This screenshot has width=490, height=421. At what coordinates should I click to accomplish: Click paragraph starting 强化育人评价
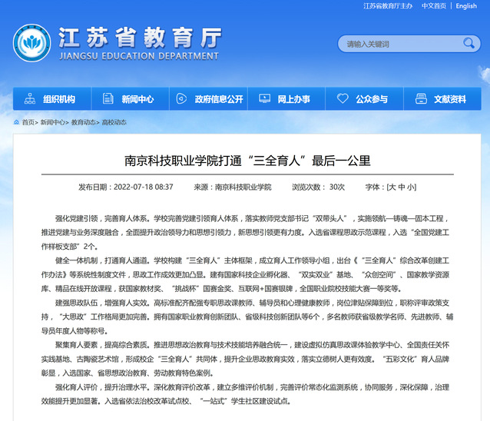click(x=246, y=394)
